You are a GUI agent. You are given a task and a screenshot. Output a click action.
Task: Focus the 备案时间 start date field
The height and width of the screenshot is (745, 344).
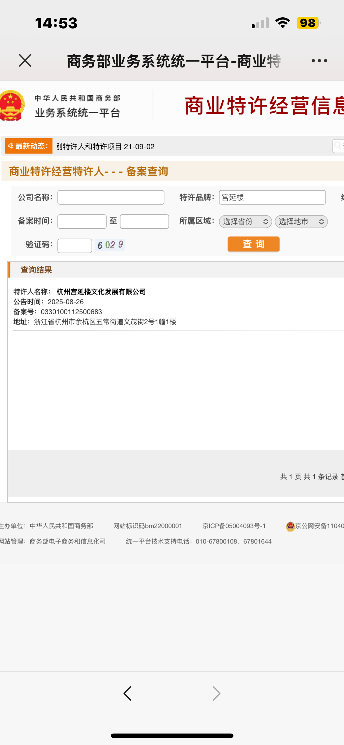(x=82, y=222)
